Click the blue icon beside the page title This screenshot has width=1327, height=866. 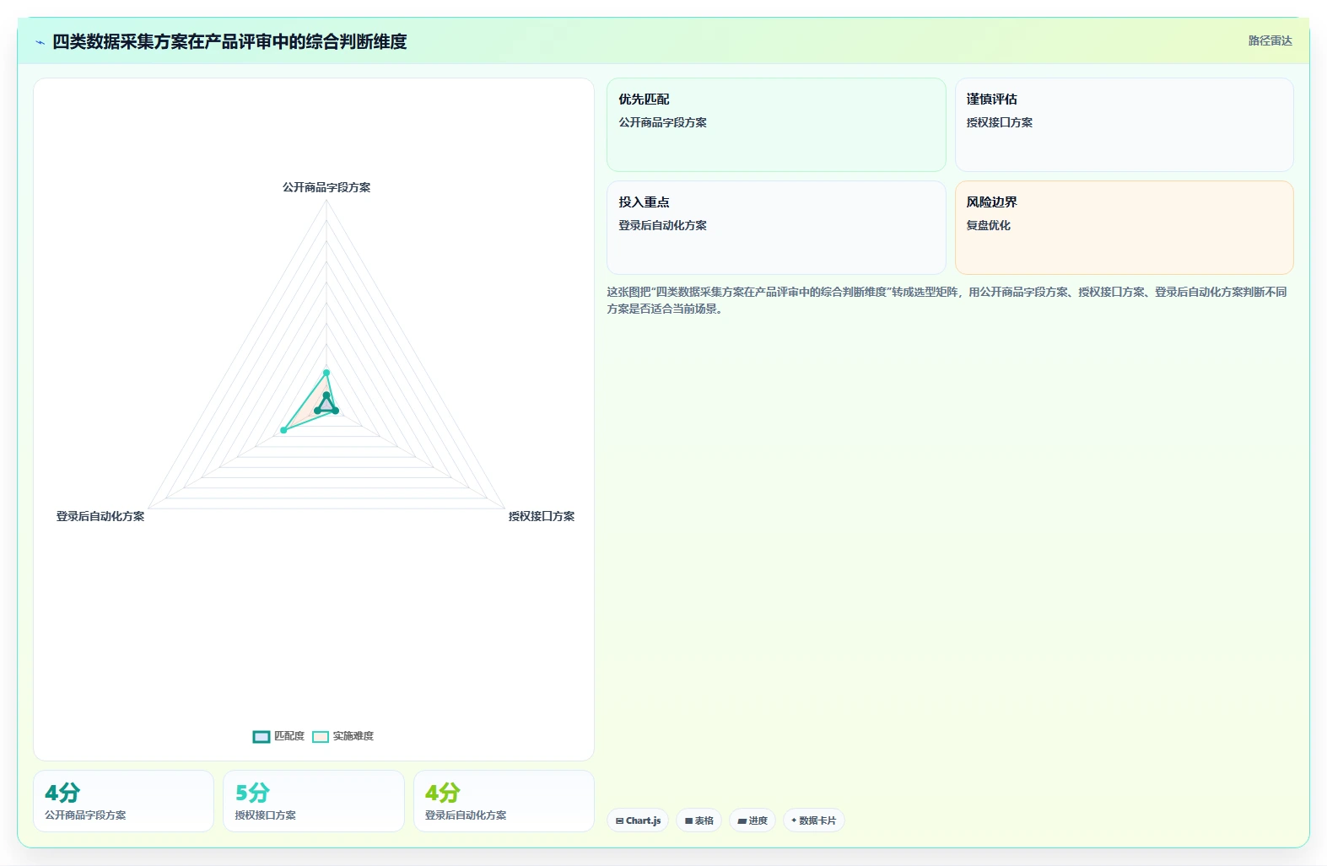click(40, 42)
